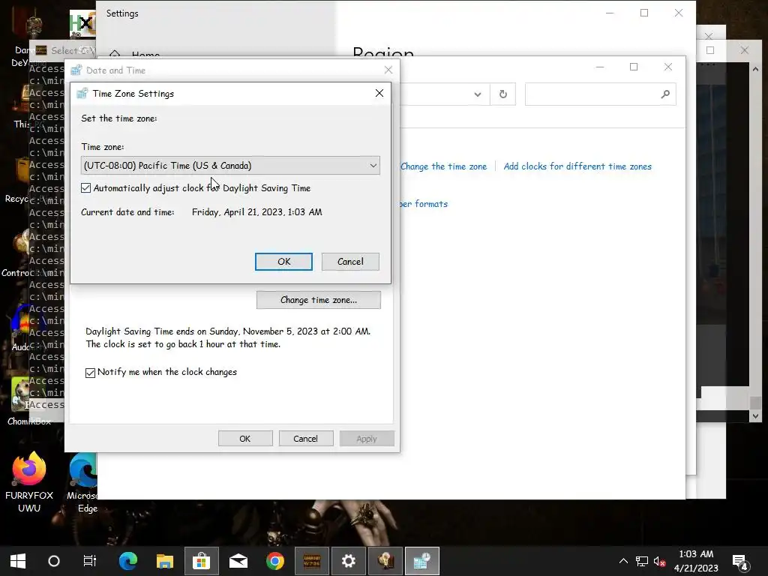Open the Windows Start menu
The width and height of the screenshot is (768, 576).
[18, 561]
